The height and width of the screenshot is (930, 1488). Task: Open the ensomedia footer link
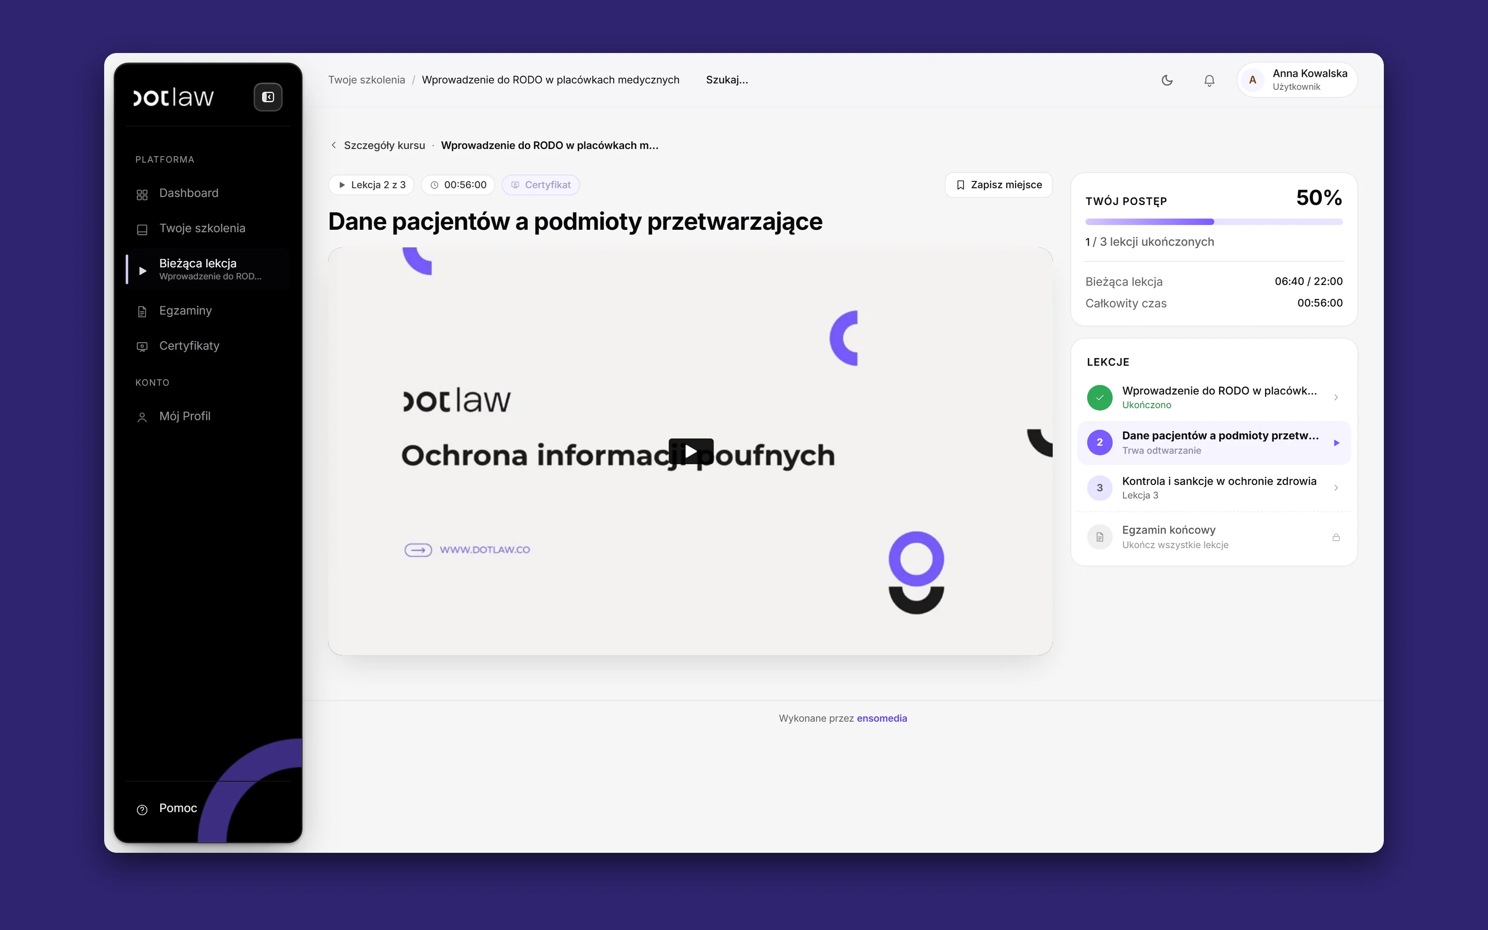[x=882, y=718]
